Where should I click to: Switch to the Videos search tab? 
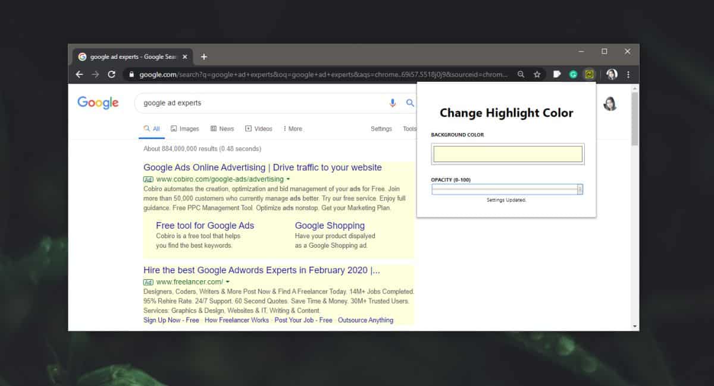(x=259, y=128)
